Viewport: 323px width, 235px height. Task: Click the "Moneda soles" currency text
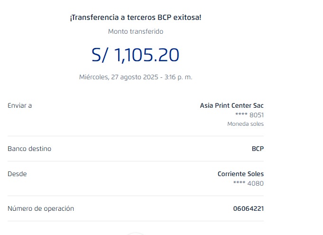[245, 124]
